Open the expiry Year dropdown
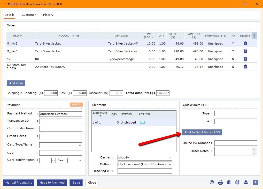 tap(80, 161)
